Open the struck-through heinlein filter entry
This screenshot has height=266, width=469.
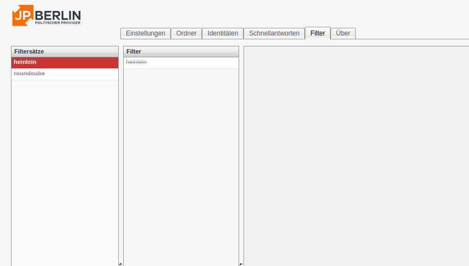point(181,62)
